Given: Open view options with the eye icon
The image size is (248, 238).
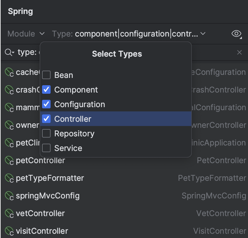Looking at the screenshot, I should coord(236,34).
